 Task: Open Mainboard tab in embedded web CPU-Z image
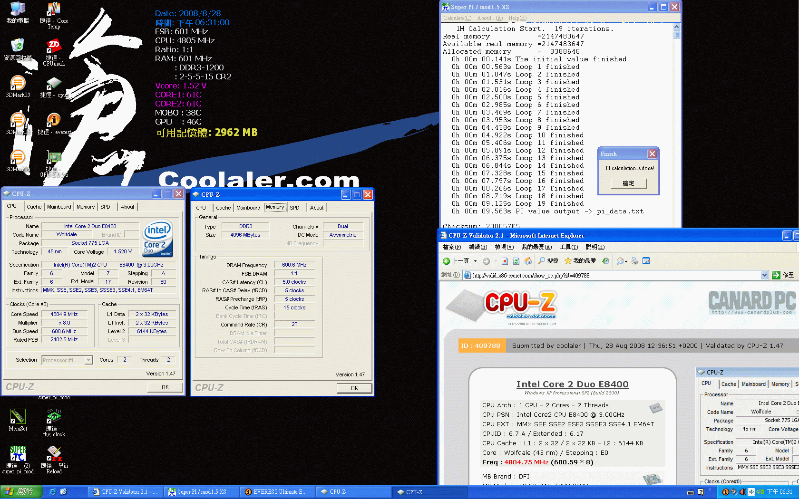tap(753, 384)
